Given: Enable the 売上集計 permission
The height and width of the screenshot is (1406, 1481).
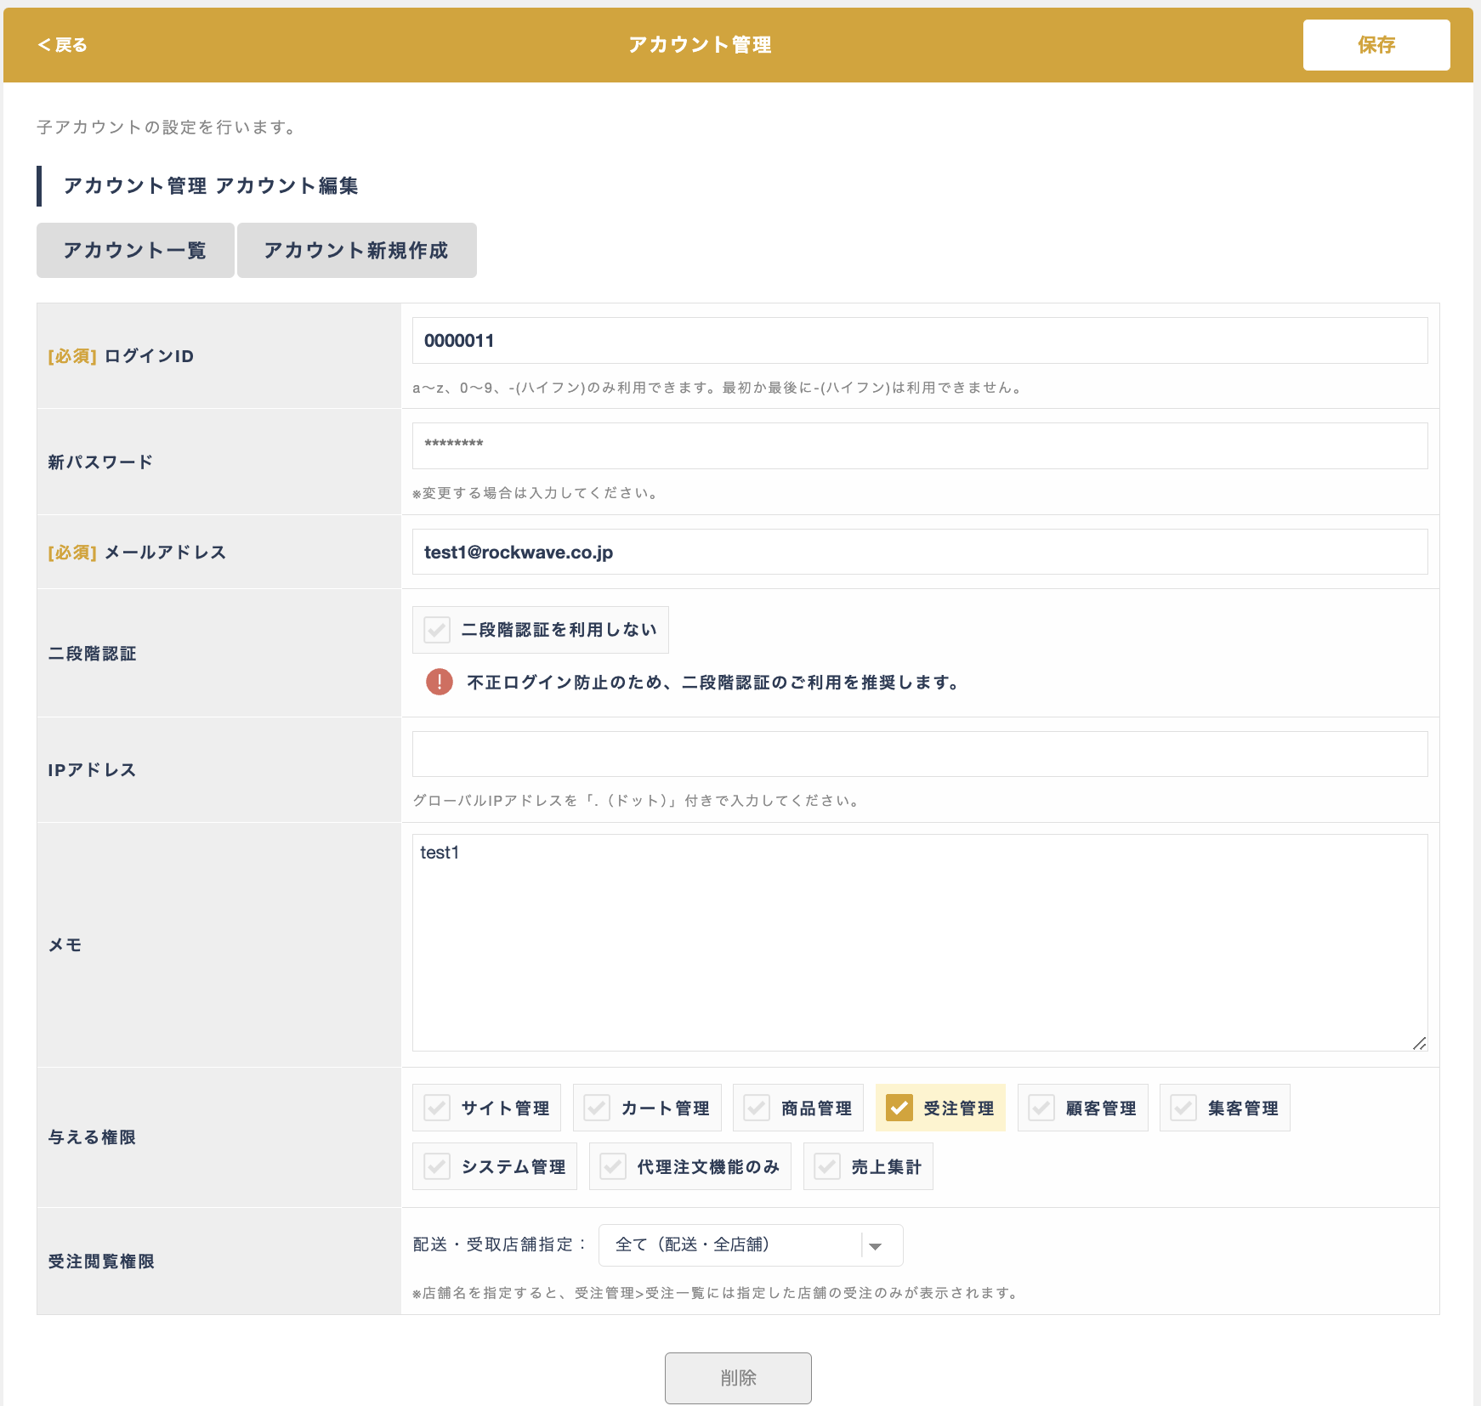Looking at the screenshot, I should click(x=827, y=1166).
